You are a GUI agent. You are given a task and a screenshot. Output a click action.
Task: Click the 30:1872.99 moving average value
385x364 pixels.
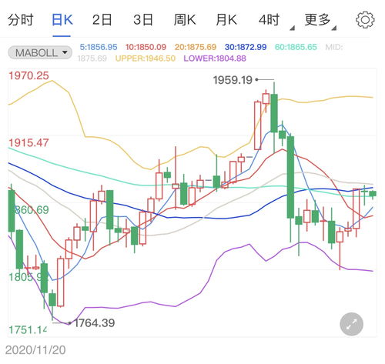click(246, 47)
